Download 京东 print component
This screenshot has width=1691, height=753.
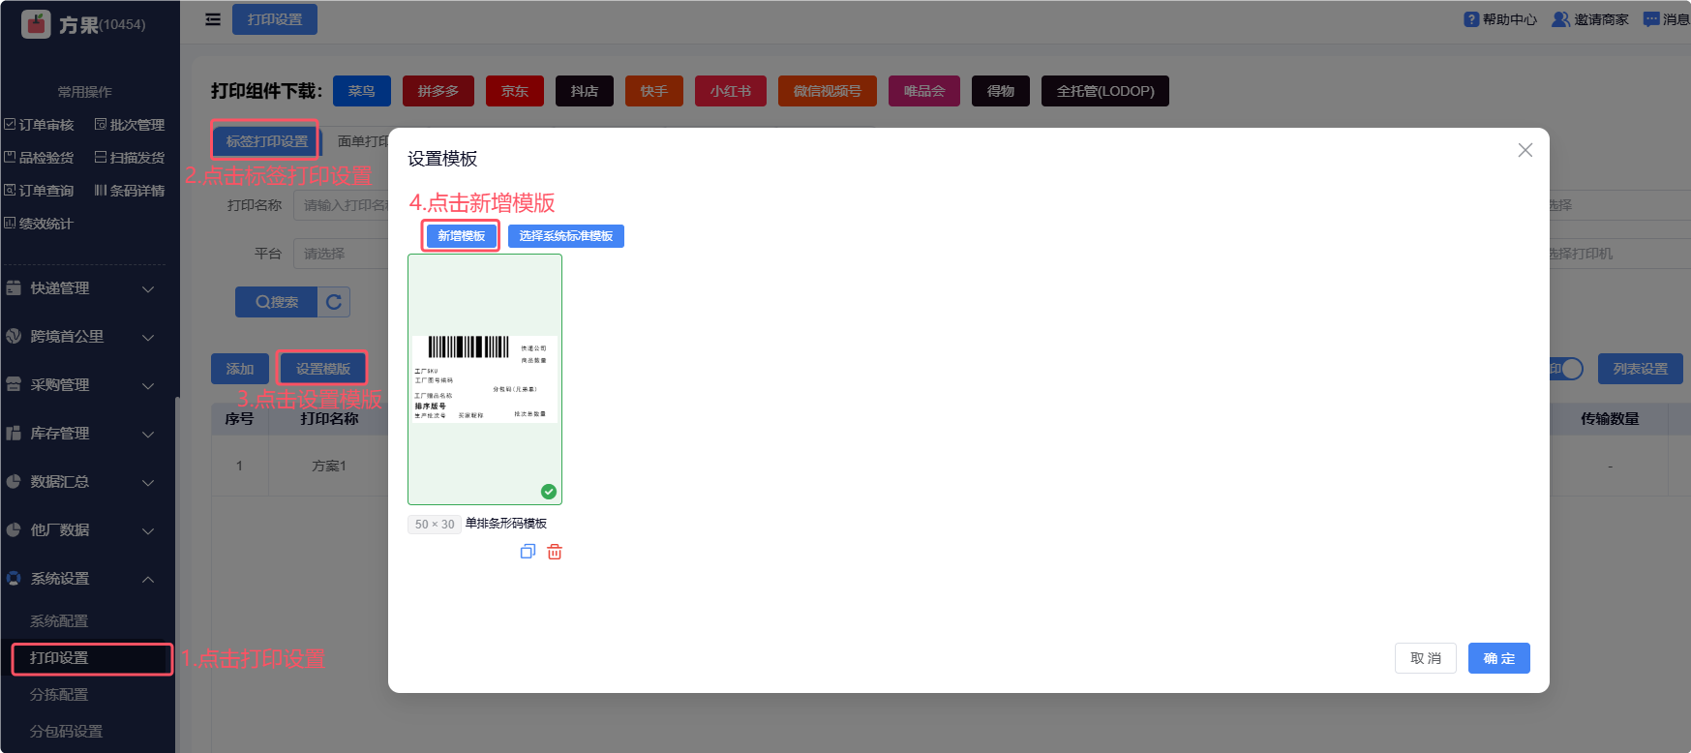[x=515, y=91]
